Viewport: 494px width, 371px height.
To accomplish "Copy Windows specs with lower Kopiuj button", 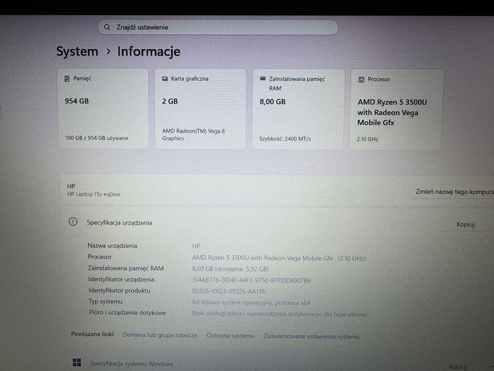I will (458, 367).
